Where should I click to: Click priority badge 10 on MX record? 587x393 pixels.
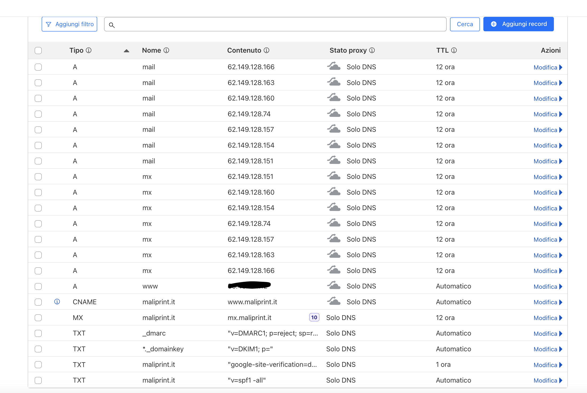click(x=314, y=317)
